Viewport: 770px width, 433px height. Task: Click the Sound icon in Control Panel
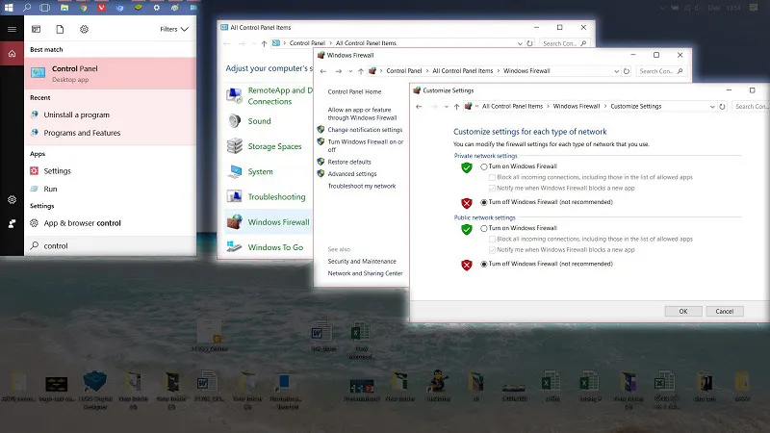coord(234,121)
